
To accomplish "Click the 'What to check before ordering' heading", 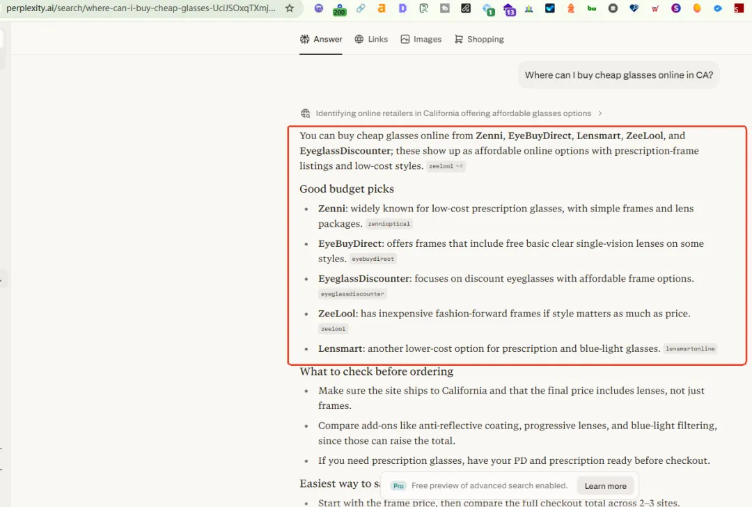I will pyautogui.click(x=377, y=371).
